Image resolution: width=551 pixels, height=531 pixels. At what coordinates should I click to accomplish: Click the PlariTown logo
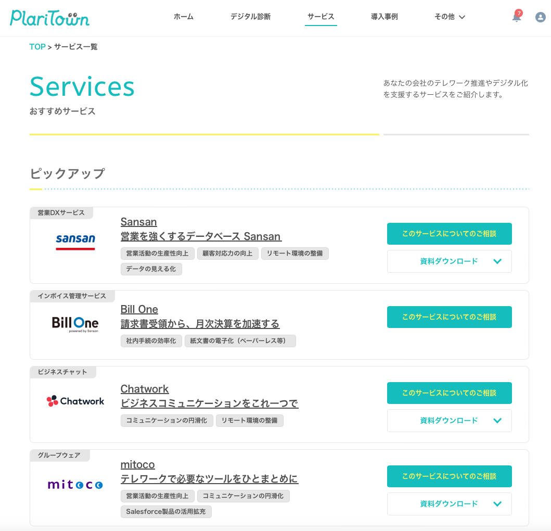(49, 18)
